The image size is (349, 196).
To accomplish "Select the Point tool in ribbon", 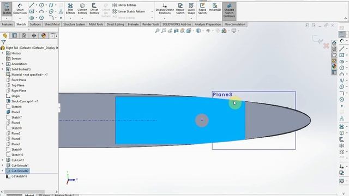I will [61, 18].
